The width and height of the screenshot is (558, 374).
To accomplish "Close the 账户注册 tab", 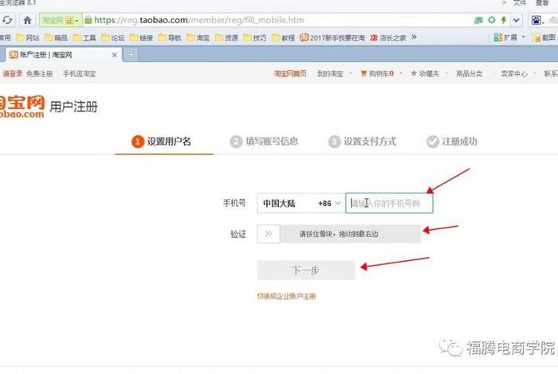I will [115, 55].
